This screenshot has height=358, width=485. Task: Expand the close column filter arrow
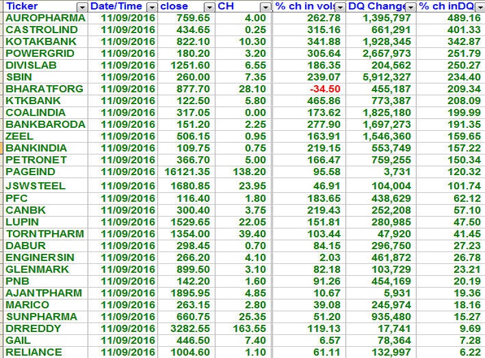click(x=209, y=7)
